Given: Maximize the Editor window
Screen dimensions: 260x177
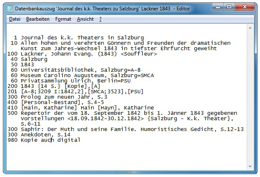Looking at the screenshot, I should tap(229, 7).
